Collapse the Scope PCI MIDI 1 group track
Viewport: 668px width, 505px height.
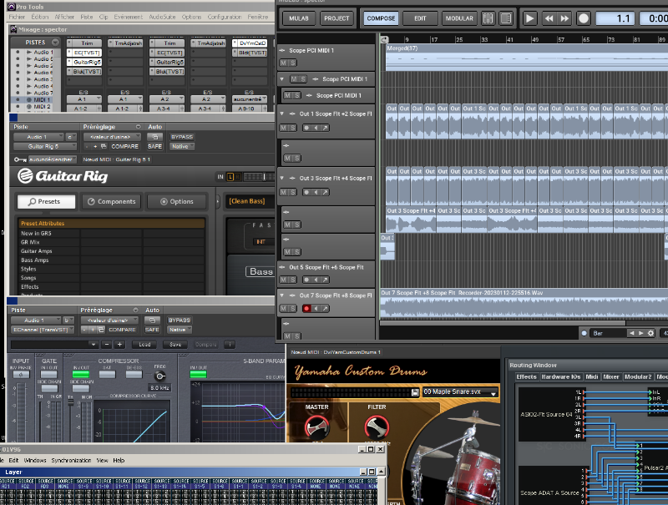click(x=282, y=78)
